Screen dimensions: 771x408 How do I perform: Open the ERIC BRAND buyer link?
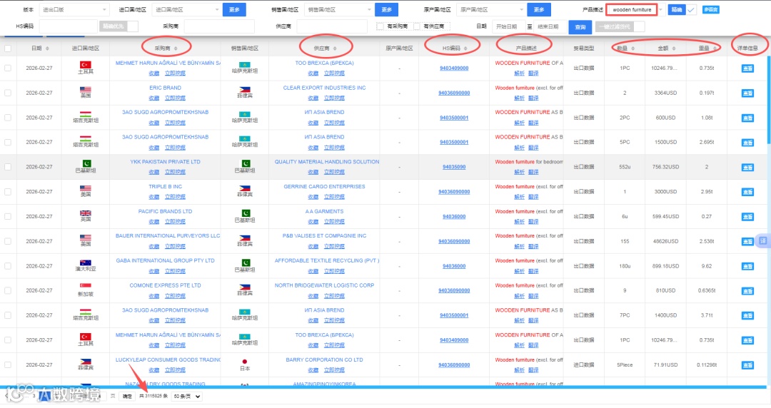[x=165, y=88]
